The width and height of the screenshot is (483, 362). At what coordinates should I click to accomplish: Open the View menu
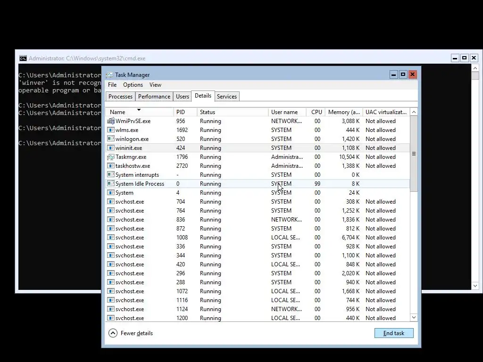[155, 85]
